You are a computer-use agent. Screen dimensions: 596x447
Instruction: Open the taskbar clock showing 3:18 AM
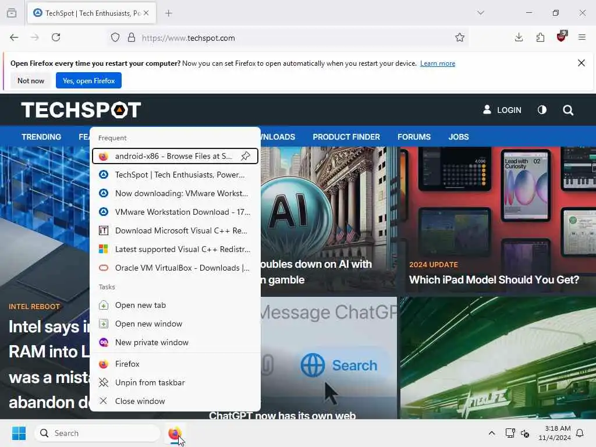[554, 433]
